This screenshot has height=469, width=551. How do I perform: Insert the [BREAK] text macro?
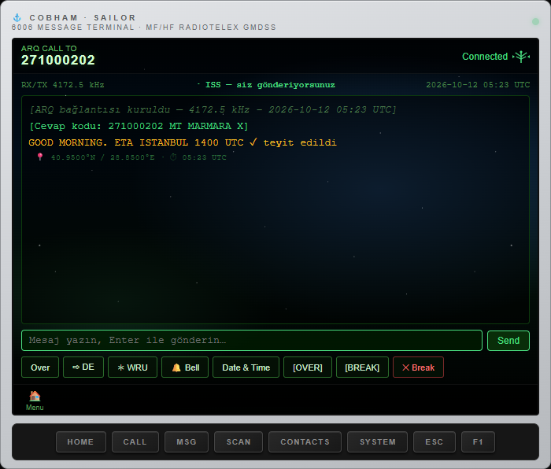(x=362, y=367)
